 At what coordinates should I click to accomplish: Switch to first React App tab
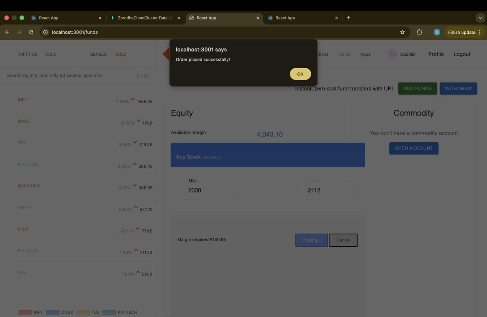[67, 18]
